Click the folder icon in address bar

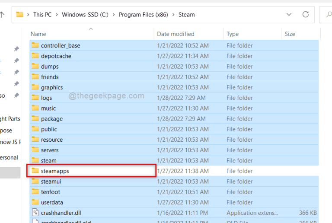(x=20, y=14)
